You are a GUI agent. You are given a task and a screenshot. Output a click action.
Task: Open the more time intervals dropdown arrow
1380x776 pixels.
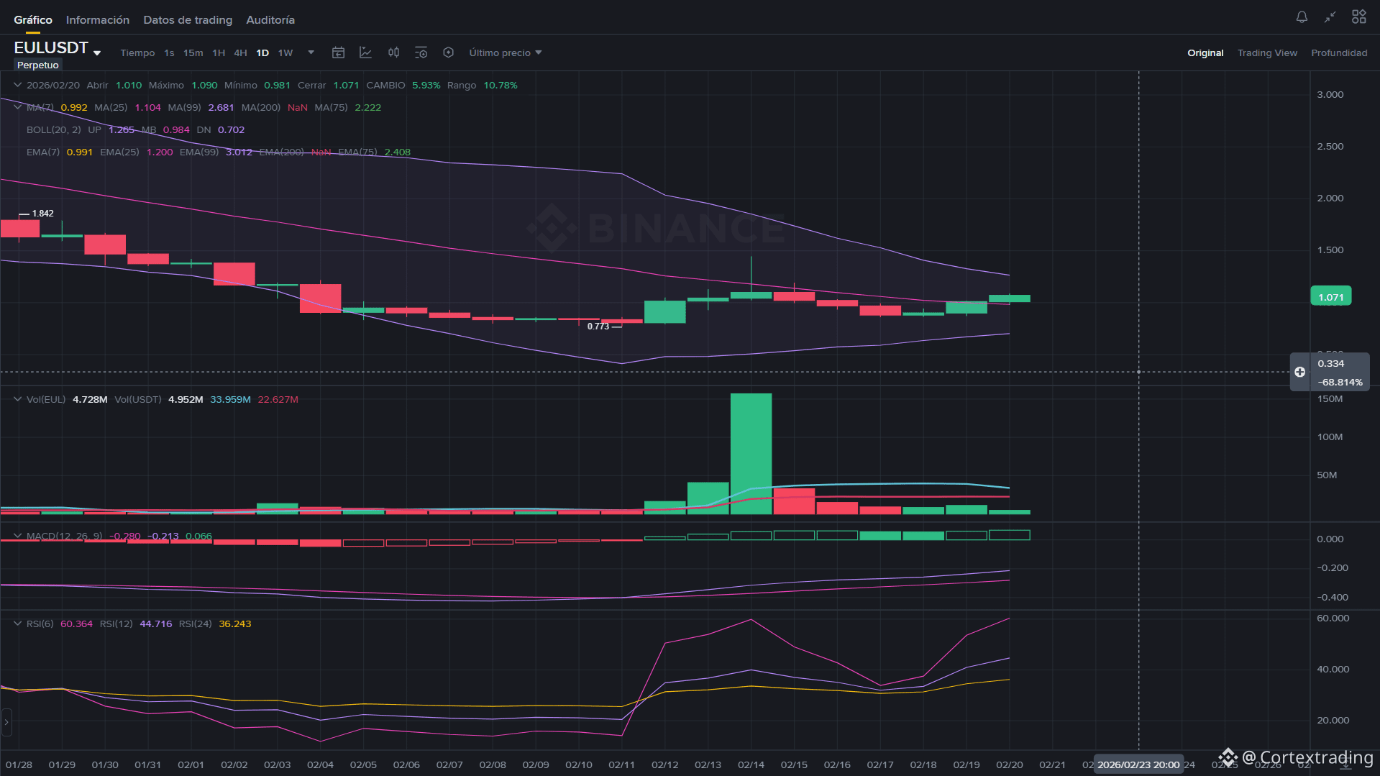(311, 53)
